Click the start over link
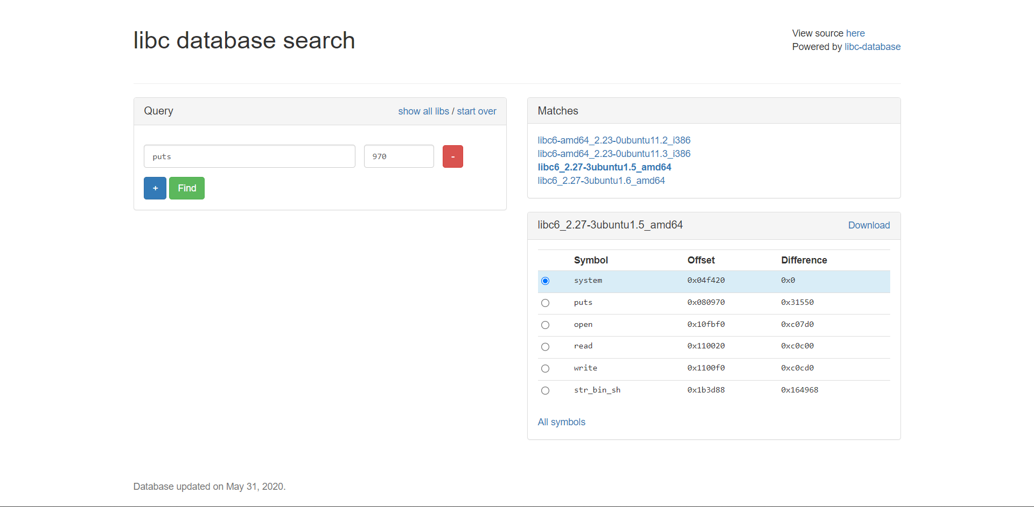 (x=477, y=111)
